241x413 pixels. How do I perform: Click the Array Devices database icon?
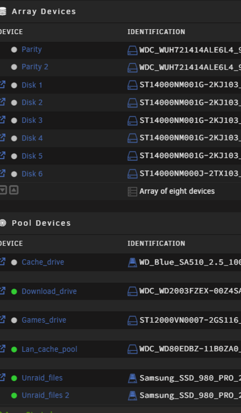click(x=3, y=12)
